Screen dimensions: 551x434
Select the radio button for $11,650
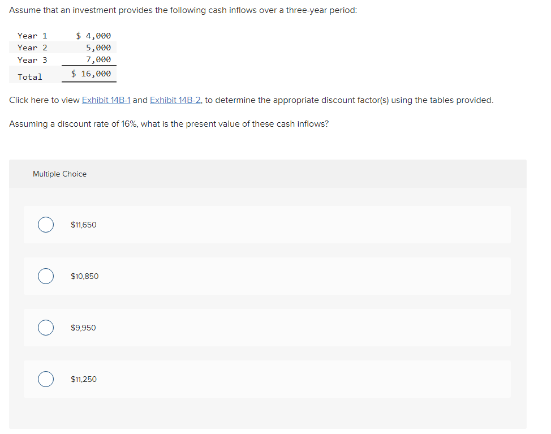pos(46,225)
